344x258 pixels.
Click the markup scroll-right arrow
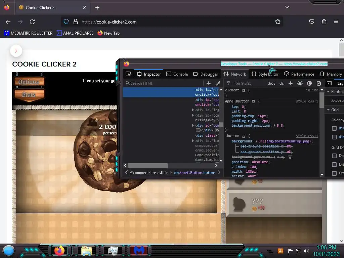216,165
